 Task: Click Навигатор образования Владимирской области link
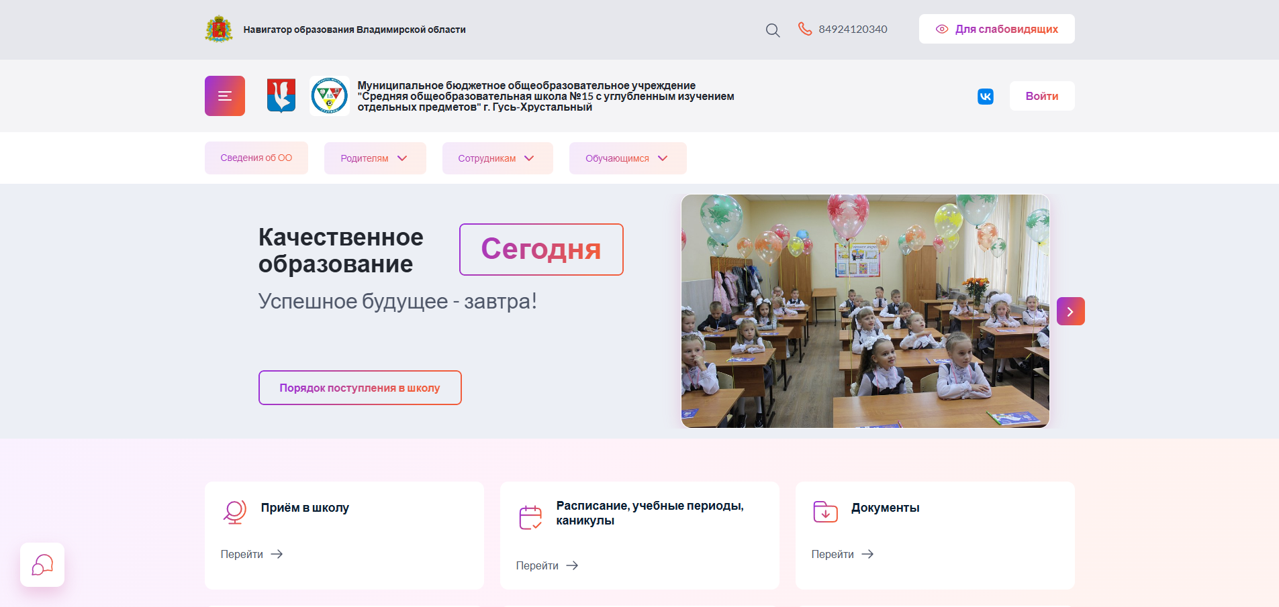pos(354,30)
